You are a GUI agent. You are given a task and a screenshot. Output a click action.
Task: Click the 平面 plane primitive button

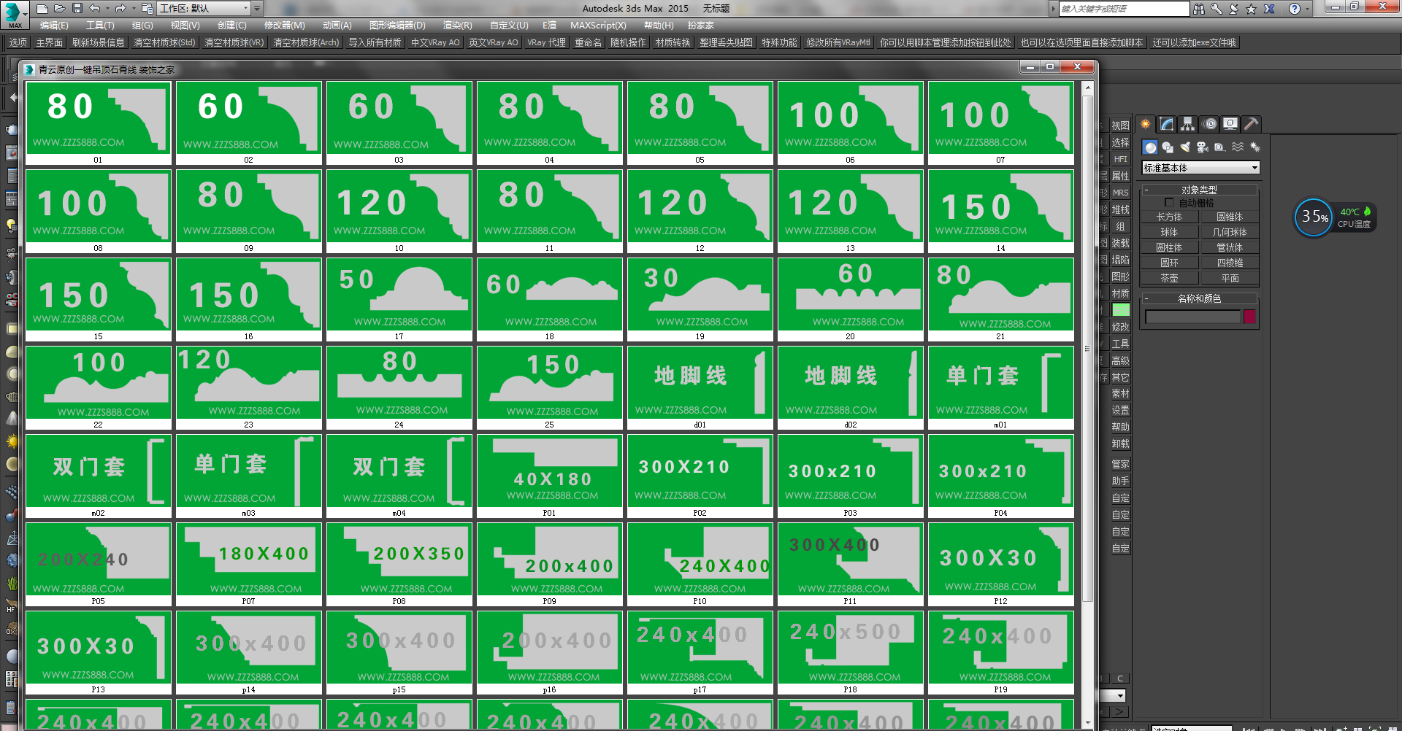pos(1230,278)
